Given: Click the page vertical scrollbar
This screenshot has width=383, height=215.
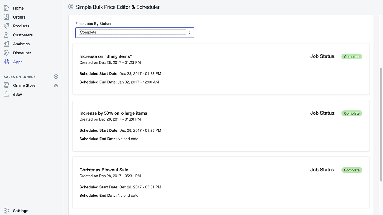Looking at the screenshot, I should [381, 124].
